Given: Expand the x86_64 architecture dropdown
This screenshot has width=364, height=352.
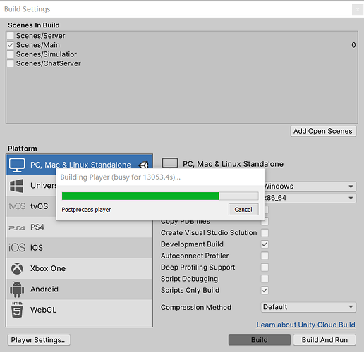Looking at the screenshot, I should pyautogui.click(x=310, y=198).
